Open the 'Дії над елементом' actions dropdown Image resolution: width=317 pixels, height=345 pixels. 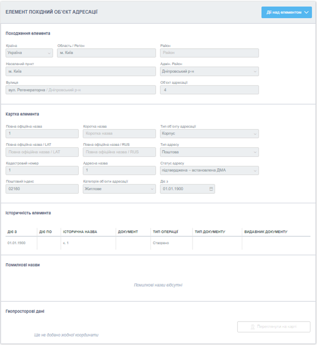click(286, 12)
